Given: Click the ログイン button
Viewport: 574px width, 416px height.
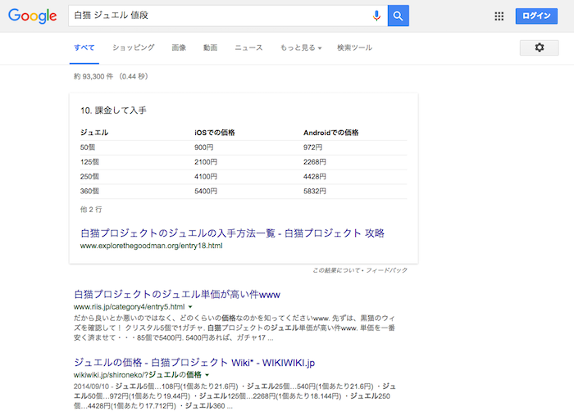Looking at the screenshot, I should point(536,16).
